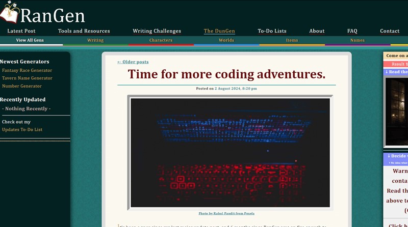Open the Writing Challenges menu
The width and height of the screenshot is (408, 227).
point(157,31)
